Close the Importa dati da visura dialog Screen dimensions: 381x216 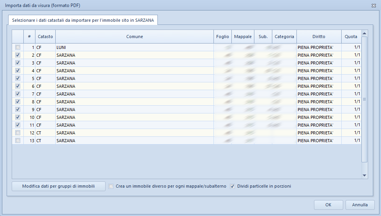[373, 6]
